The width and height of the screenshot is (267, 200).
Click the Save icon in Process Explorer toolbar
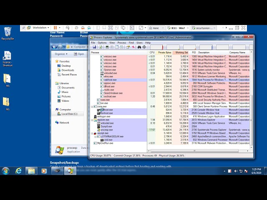[95, 47]
